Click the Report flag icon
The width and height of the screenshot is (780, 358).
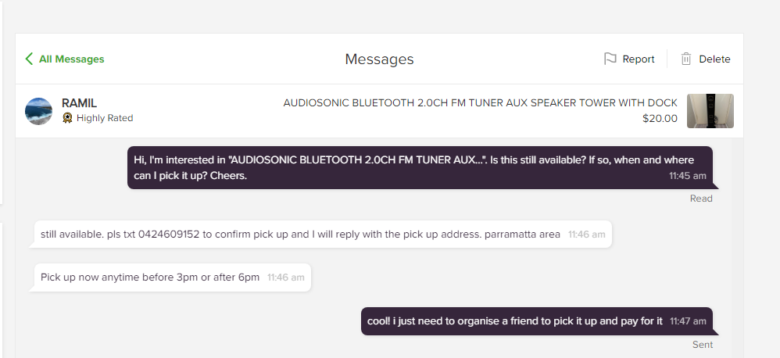click(610, 59)
